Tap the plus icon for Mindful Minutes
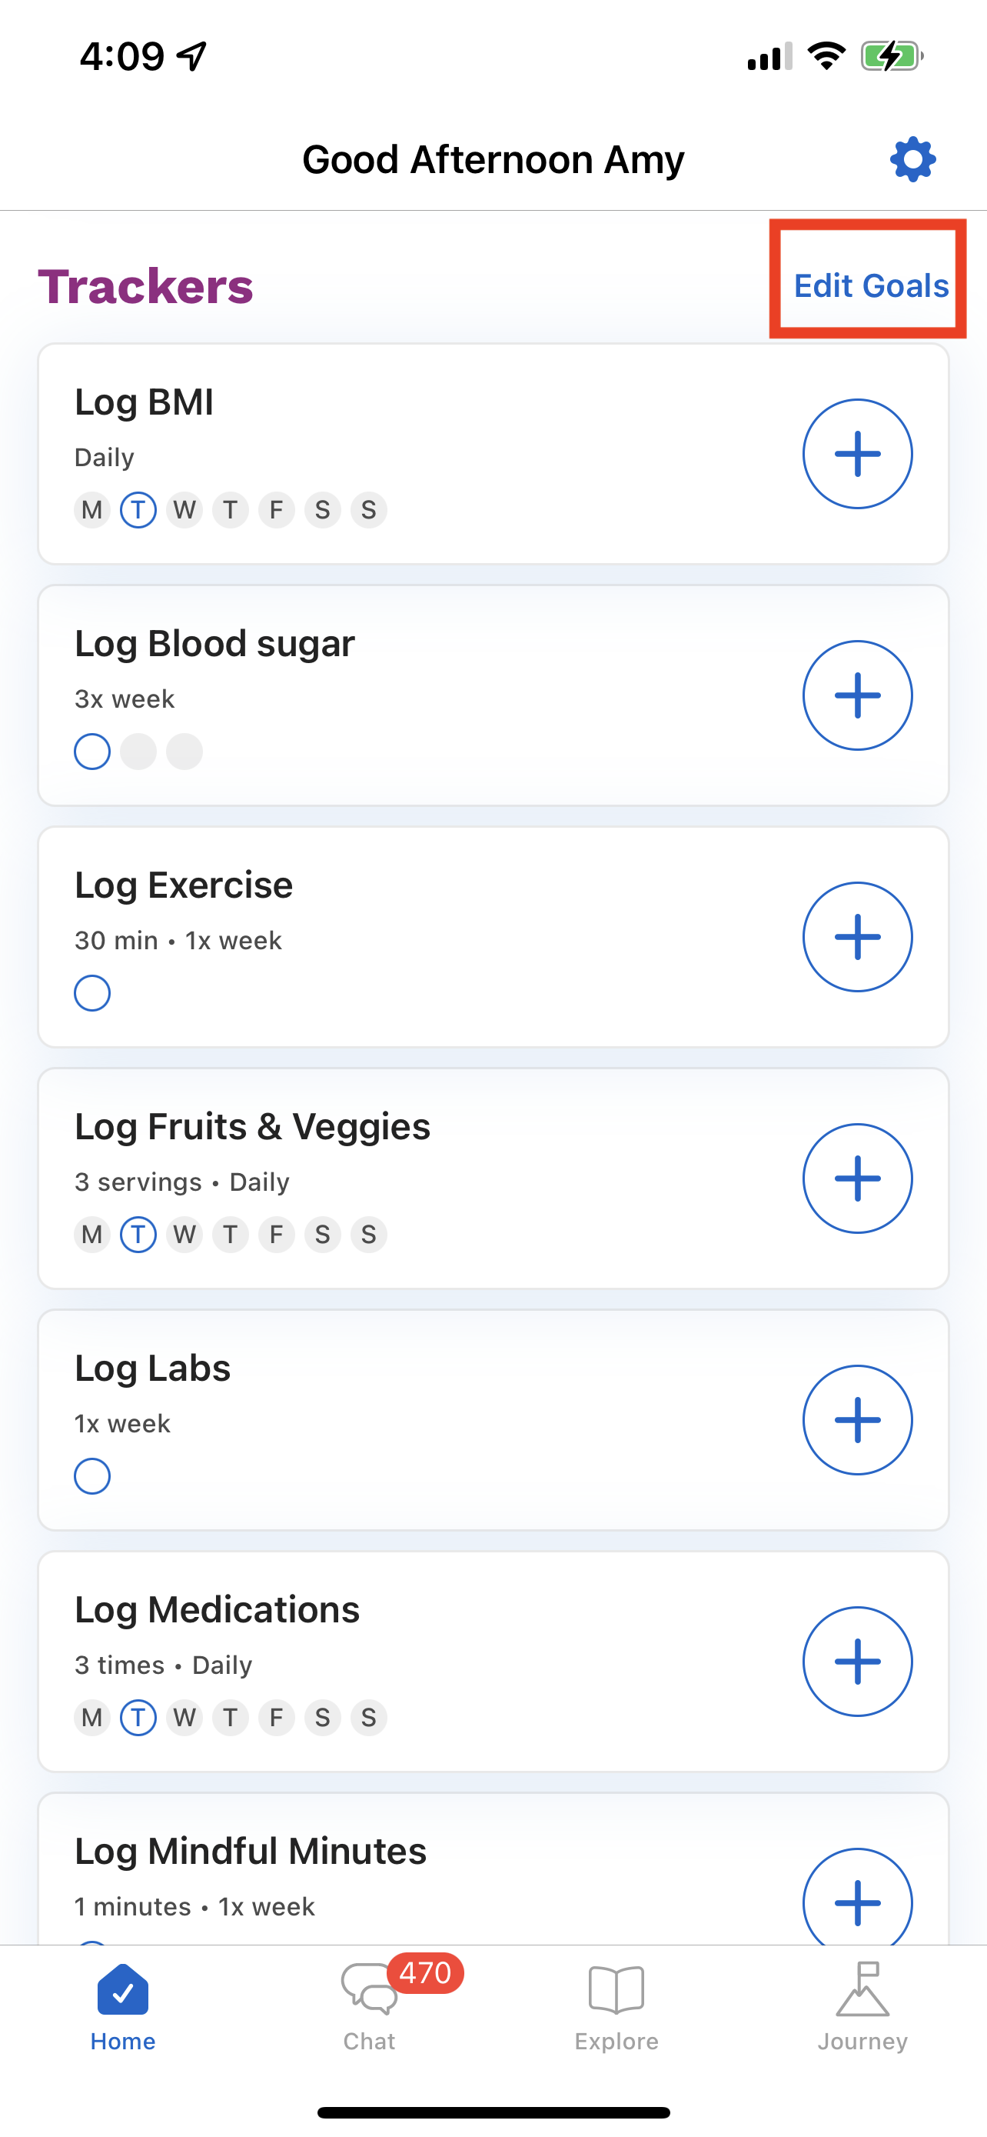987x2137 pixels. coord(857,1896)
